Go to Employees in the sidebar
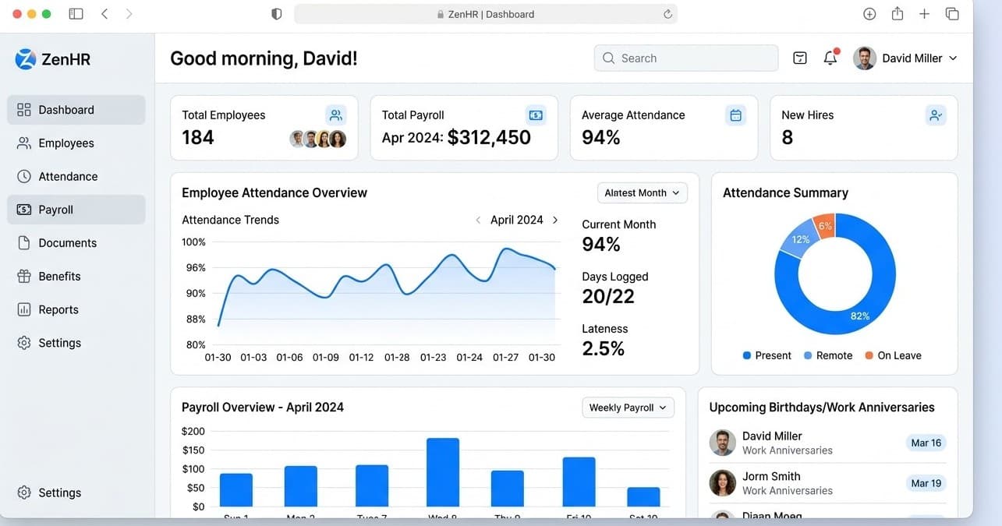 coord(76,143)
